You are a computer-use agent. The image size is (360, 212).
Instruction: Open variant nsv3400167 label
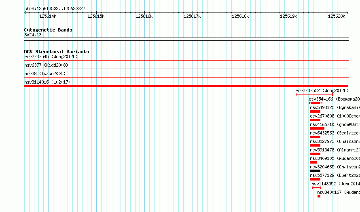click(339, 192)
